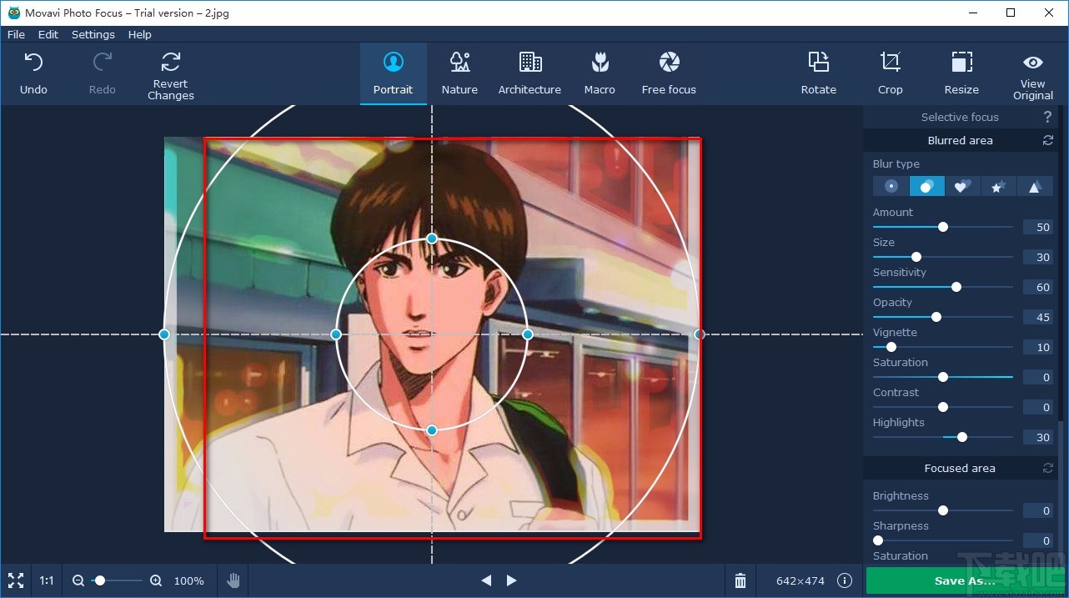The image size is (1069, 598).
Task: Click the Sharpness slider handle
Action: pos(878,540)
